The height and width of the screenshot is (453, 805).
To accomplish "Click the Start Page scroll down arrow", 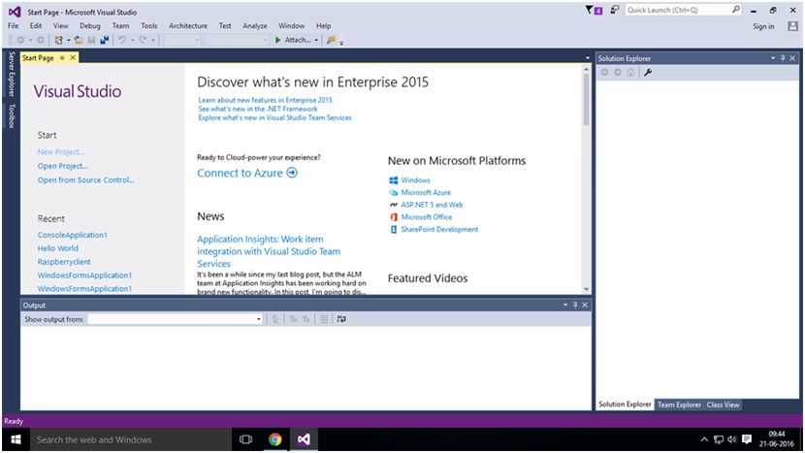I will (587, 289).
